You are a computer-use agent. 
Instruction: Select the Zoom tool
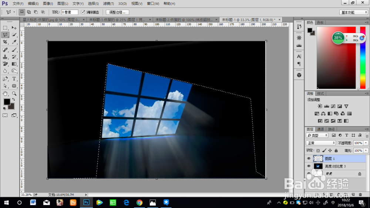coord(14,94)
